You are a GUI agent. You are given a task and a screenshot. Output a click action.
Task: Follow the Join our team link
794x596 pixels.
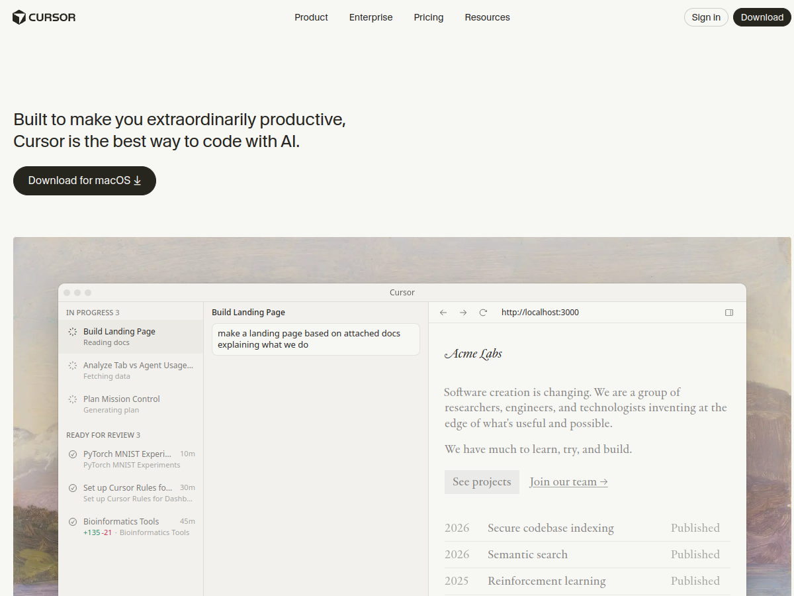(568, 482)
